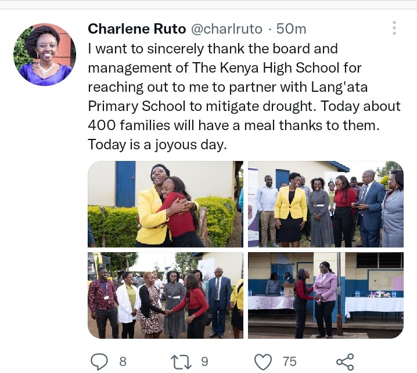This screenshot has height=373, width=417.
Task: View the hugging photo in yellow blazer
Action: [x=166, y=204]
